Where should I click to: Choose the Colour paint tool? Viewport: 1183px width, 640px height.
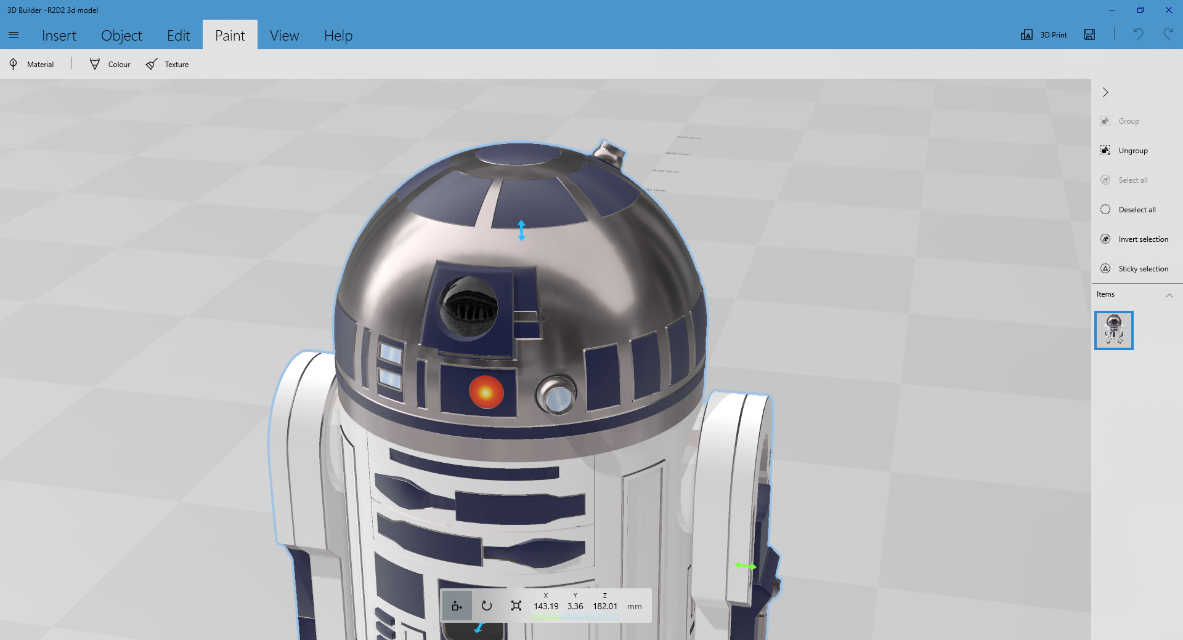click(x=110, y=64)
